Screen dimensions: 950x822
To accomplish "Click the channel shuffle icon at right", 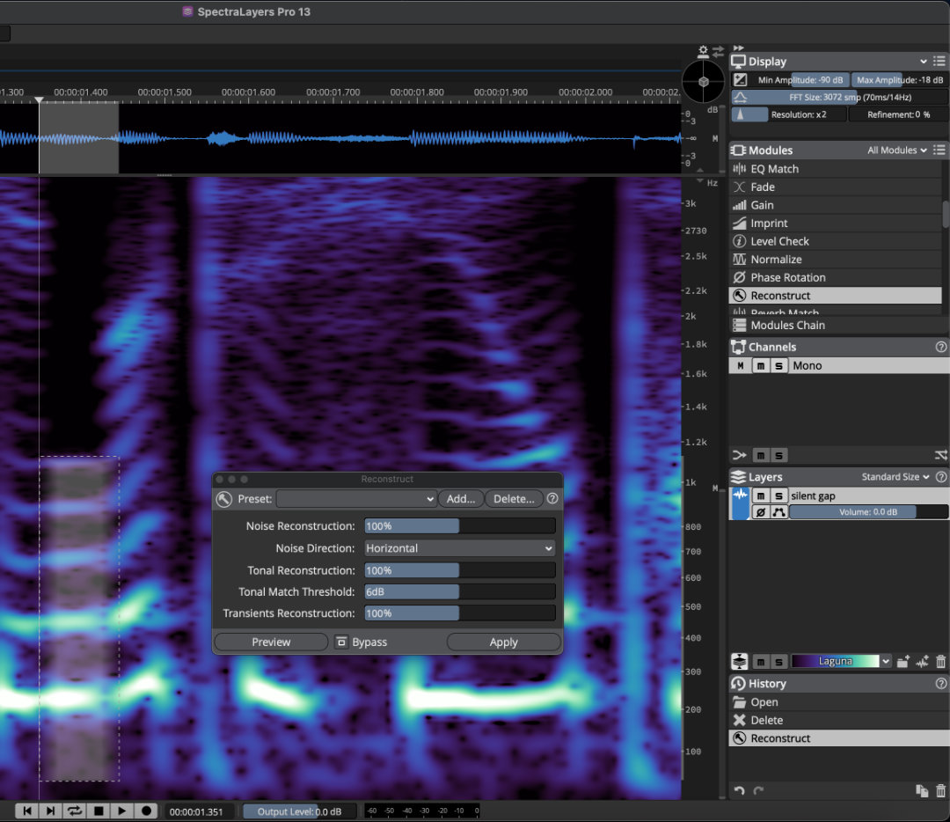I will click(x=940, y=455).
